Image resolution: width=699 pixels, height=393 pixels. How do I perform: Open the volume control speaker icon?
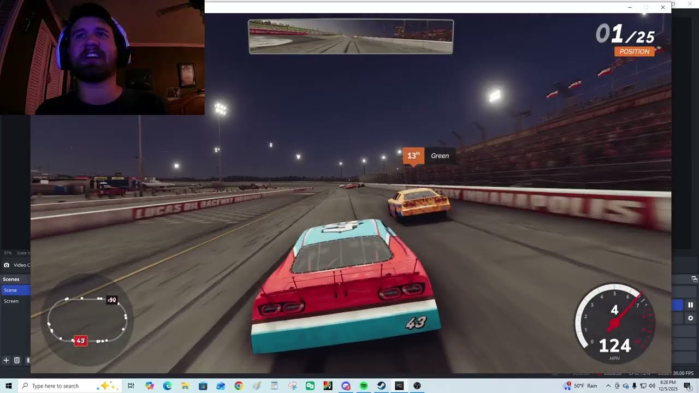[x=652, y=386]
